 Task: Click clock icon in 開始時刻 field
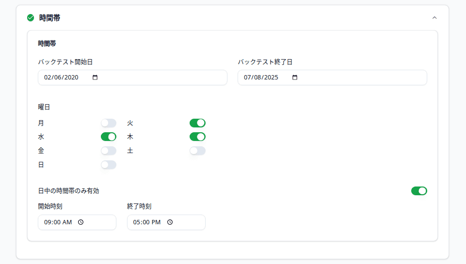click(x=81, y=222)
